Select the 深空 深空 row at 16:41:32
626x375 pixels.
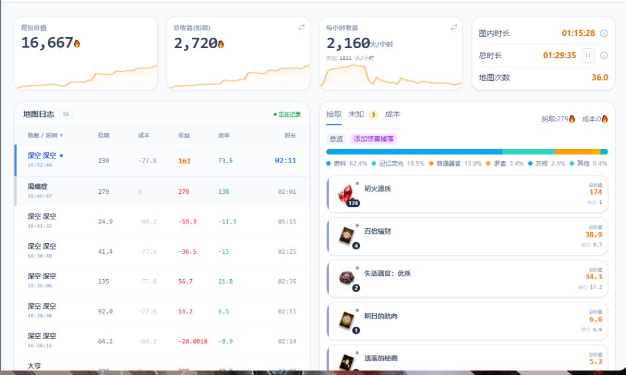click(162, 221)
